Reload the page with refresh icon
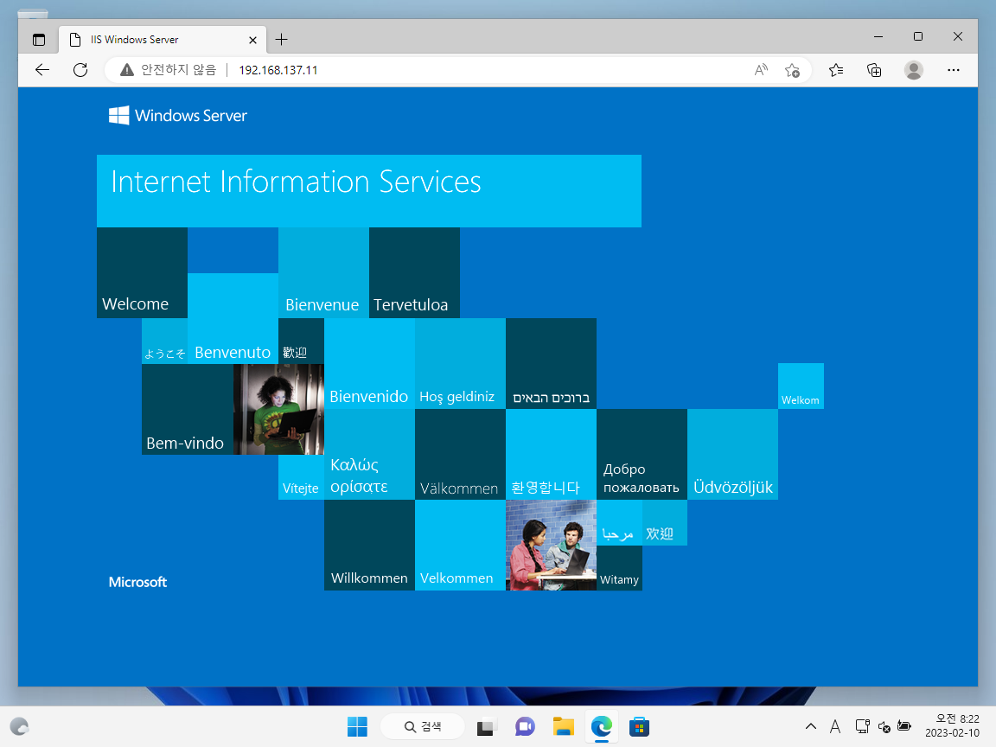The image size is (996, 747). pyautogui.click(x=80, y=70)
